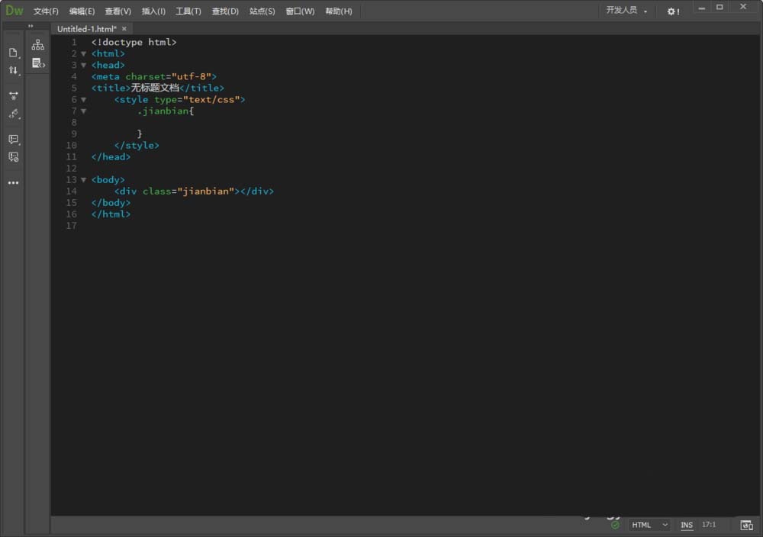Open the 开发人员 workspace switcher
The height and width of the screenshot is (537, 763).
click(626, 11)
